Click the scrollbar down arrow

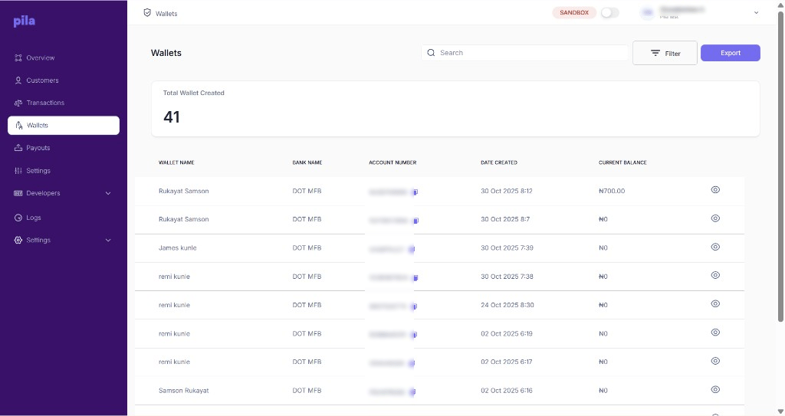[780, 411]
